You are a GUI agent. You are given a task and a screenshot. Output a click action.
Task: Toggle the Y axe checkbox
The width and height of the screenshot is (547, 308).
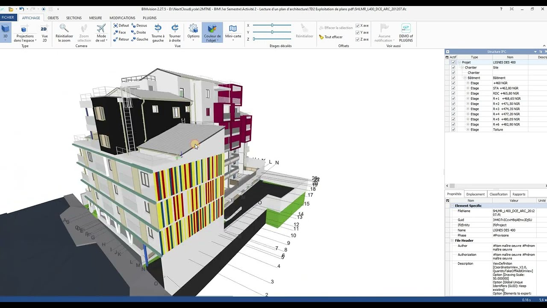click(x=358, y=33)
